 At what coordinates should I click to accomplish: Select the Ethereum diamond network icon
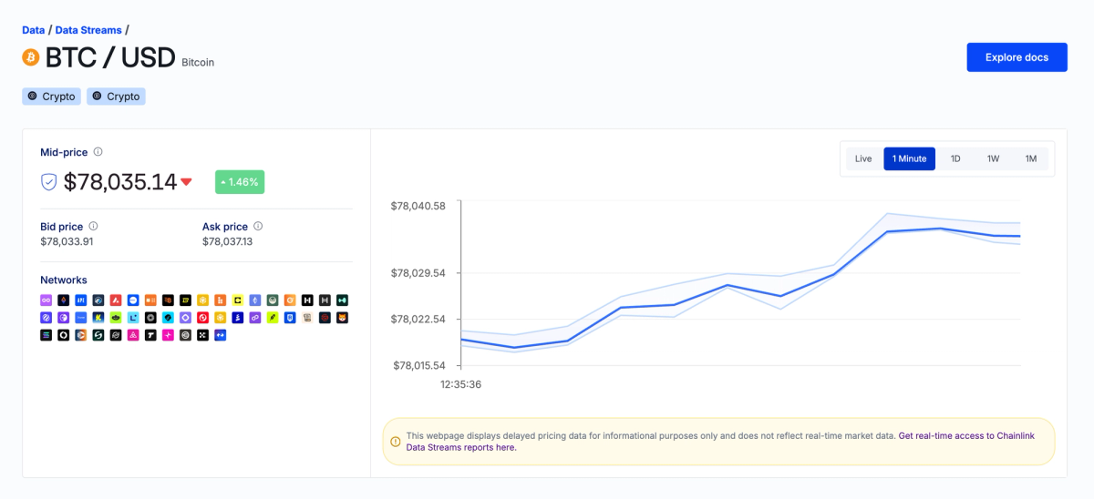click(x=254, y=300)
